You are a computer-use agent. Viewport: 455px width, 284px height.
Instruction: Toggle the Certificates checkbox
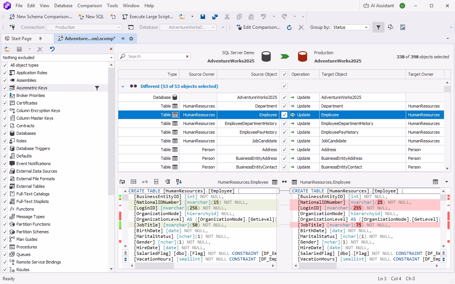click(5, 103)
